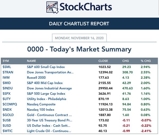Select the $USB ticker symbol
The height and width of the screenshot is (135, 159).
[x=7, y=120]
